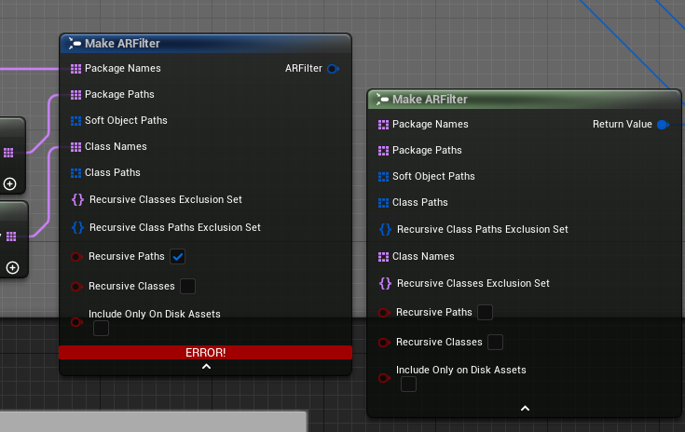Click Package Paths pin on left ARFilter node
This screenshot has height=432, width=685.
(75, 95)
